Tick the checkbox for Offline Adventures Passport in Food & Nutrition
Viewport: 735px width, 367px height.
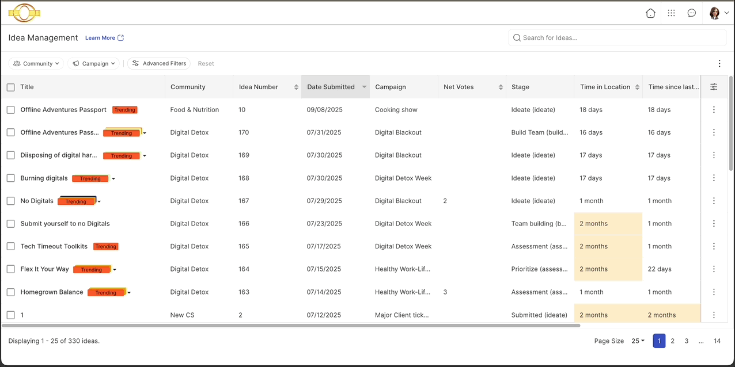coord(11,110)
